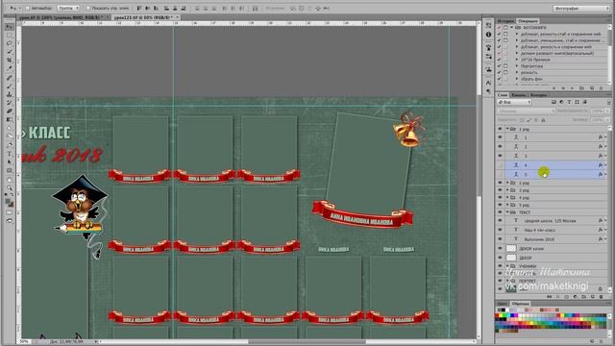Image resolution: width=615 pixels, height=346 pixels.
Task: Expand the 5 ряд layer group
Action: [507, 205]
